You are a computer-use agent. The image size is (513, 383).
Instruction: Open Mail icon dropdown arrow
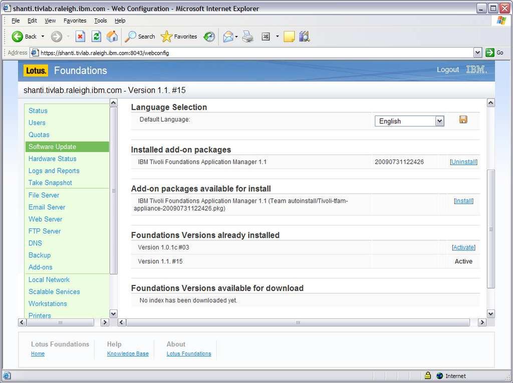pos(236,37)
